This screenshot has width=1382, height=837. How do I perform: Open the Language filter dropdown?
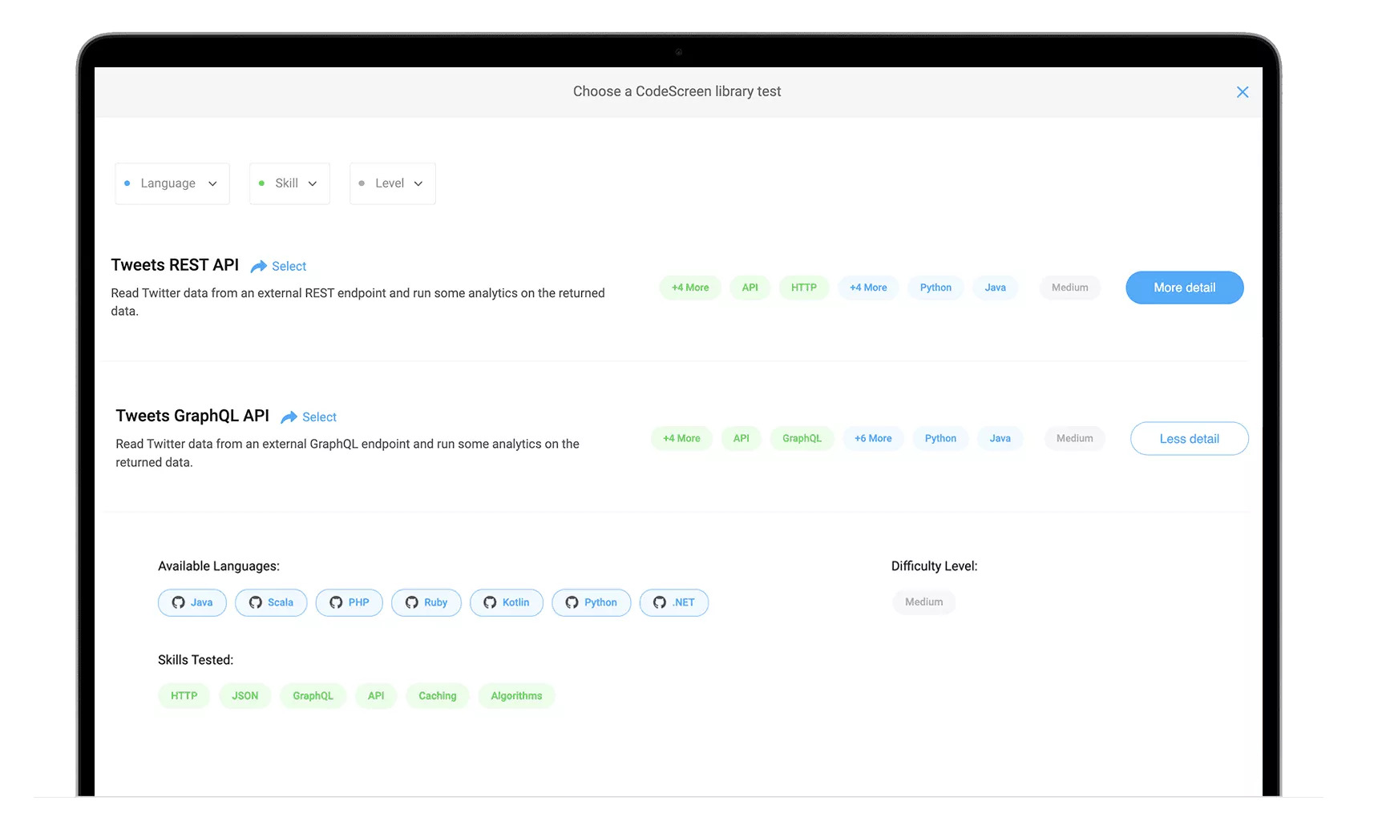click(172, 183)
